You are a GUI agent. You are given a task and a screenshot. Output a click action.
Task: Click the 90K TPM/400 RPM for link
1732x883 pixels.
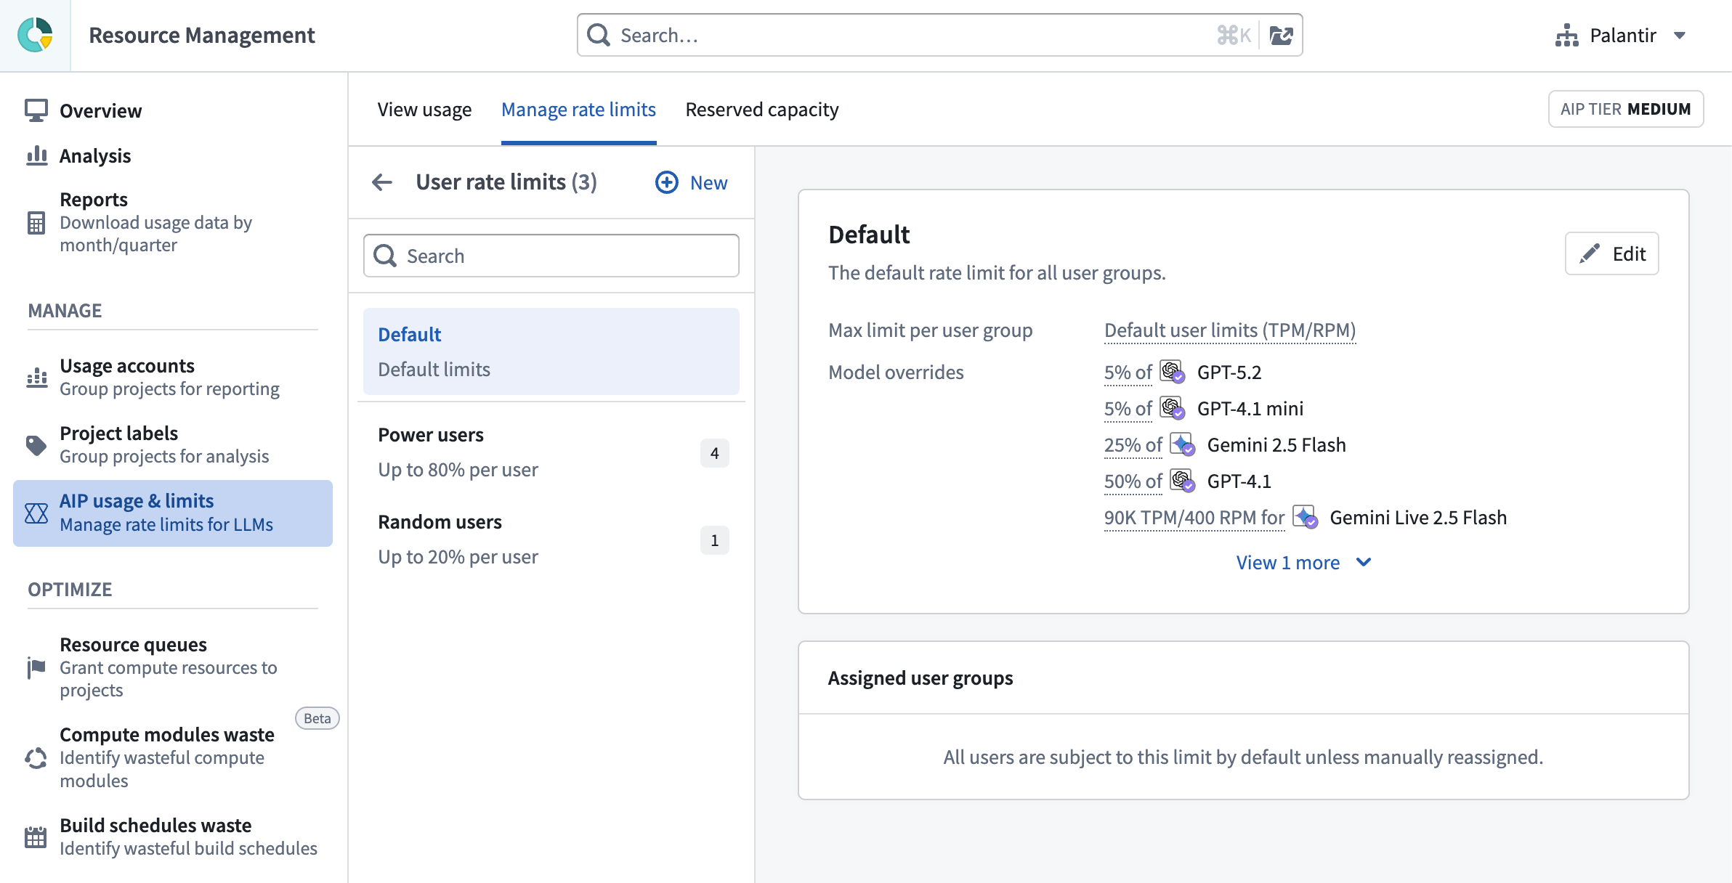[1194, 518]
